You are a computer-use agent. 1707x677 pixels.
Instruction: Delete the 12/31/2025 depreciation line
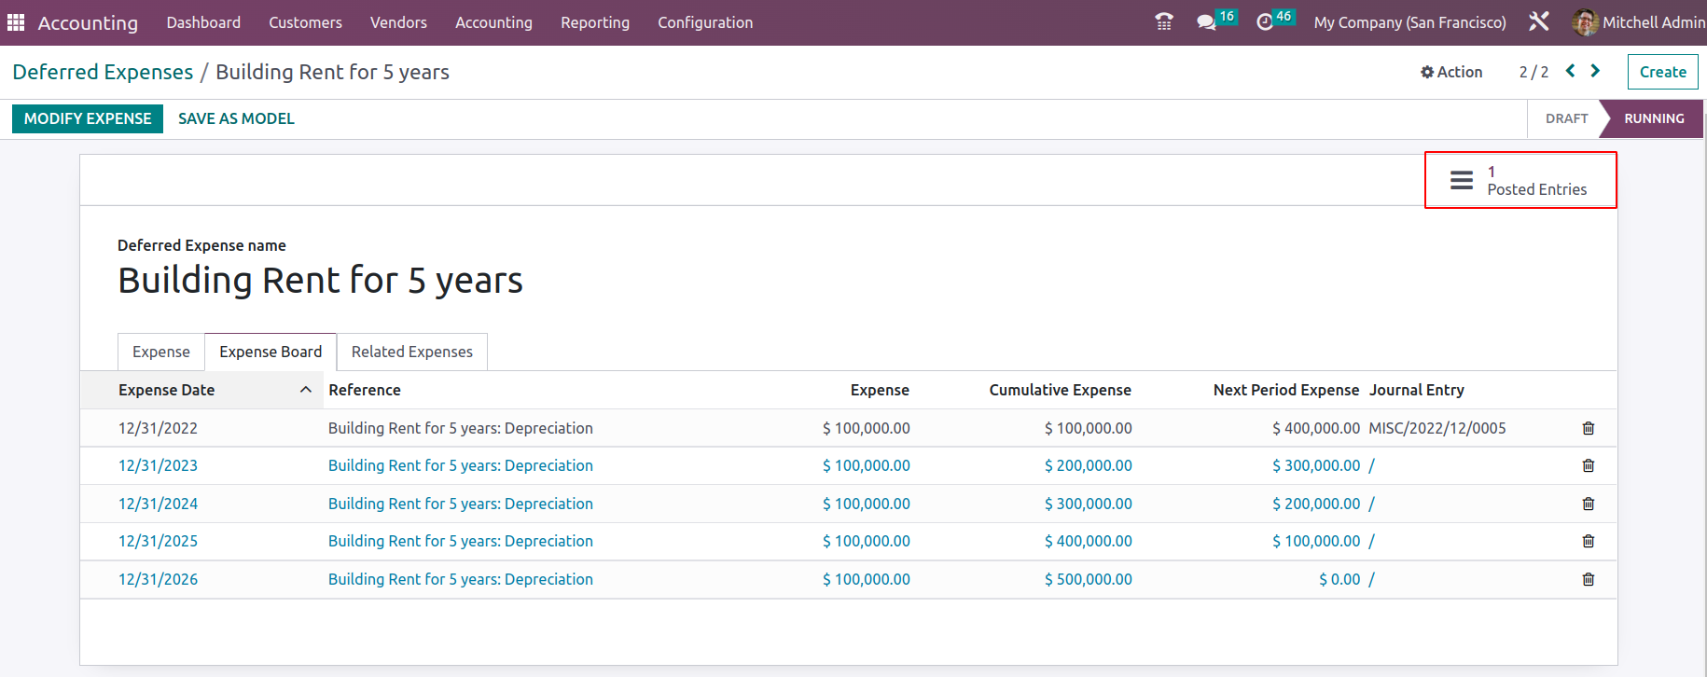(1589, 541)
